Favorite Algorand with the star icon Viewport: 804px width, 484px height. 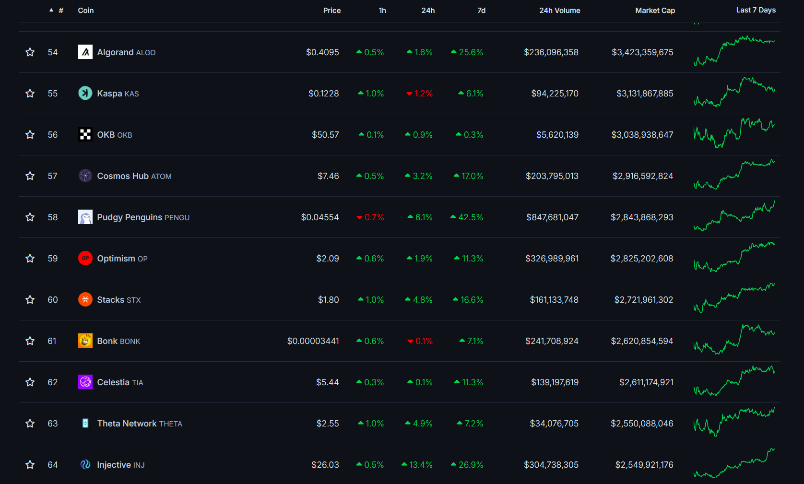[30, 52]
